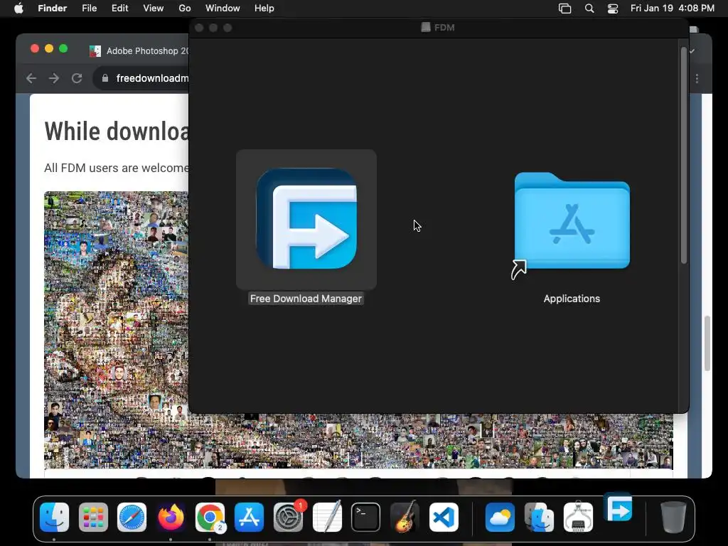Click the window mirroring menu bar icon
Viewport: 728px width, 546px height.
click(x=564, y=9)
